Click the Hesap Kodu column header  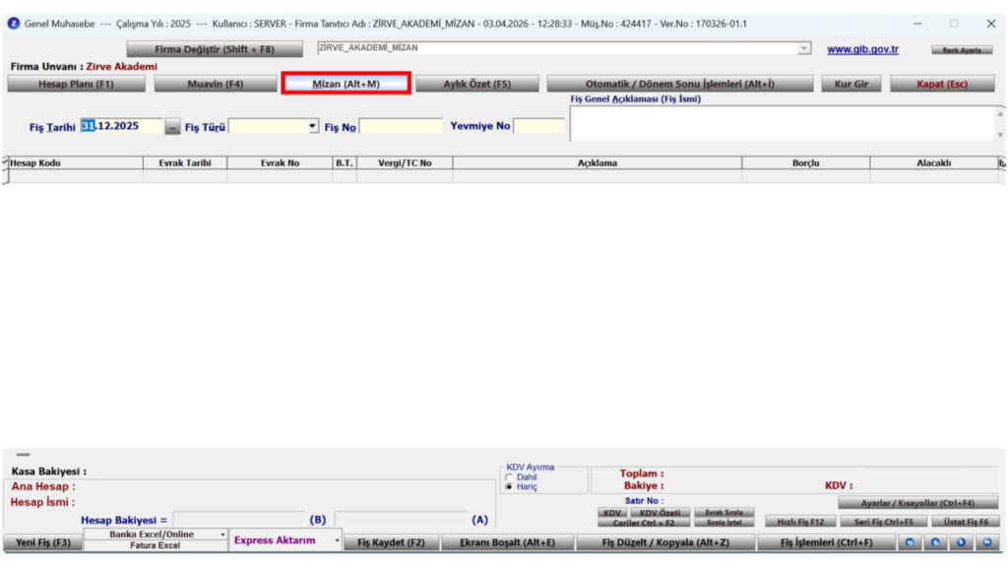[75, 163]
